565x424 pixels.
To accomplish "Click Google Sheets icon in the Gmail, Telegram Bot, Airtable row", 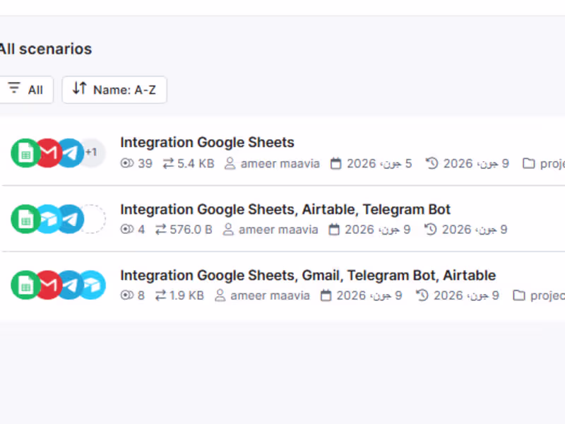I will pyautogui.click(x=25, y=285).
